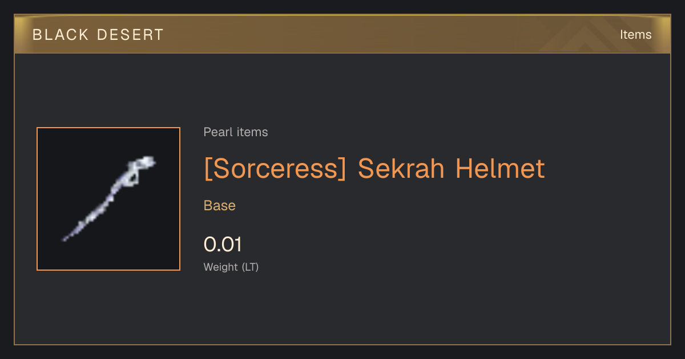The width and height of the screenshot is (685, 359).
Task: Click the orange-bordered item thumbnail frame
Action: [x=108, y=199]
